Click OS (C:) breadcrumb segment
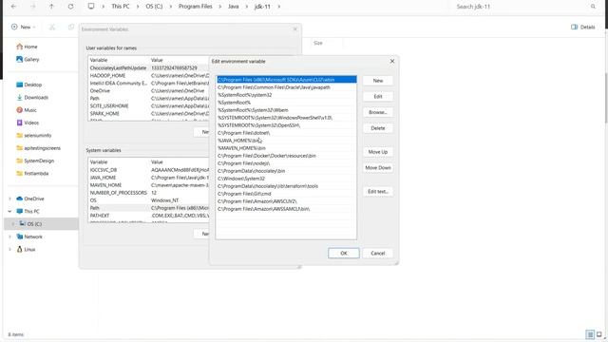 coord(154,7)
